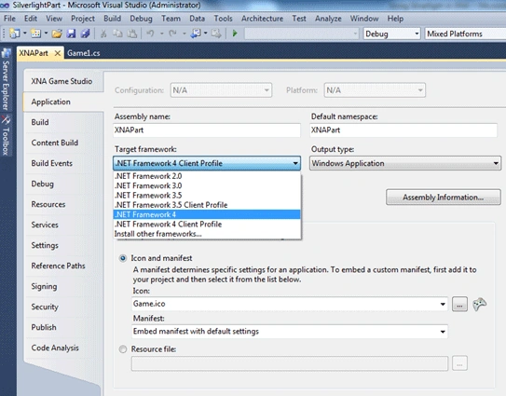
Task: Click the Save floppy disk icon
Action: [71, 34]
